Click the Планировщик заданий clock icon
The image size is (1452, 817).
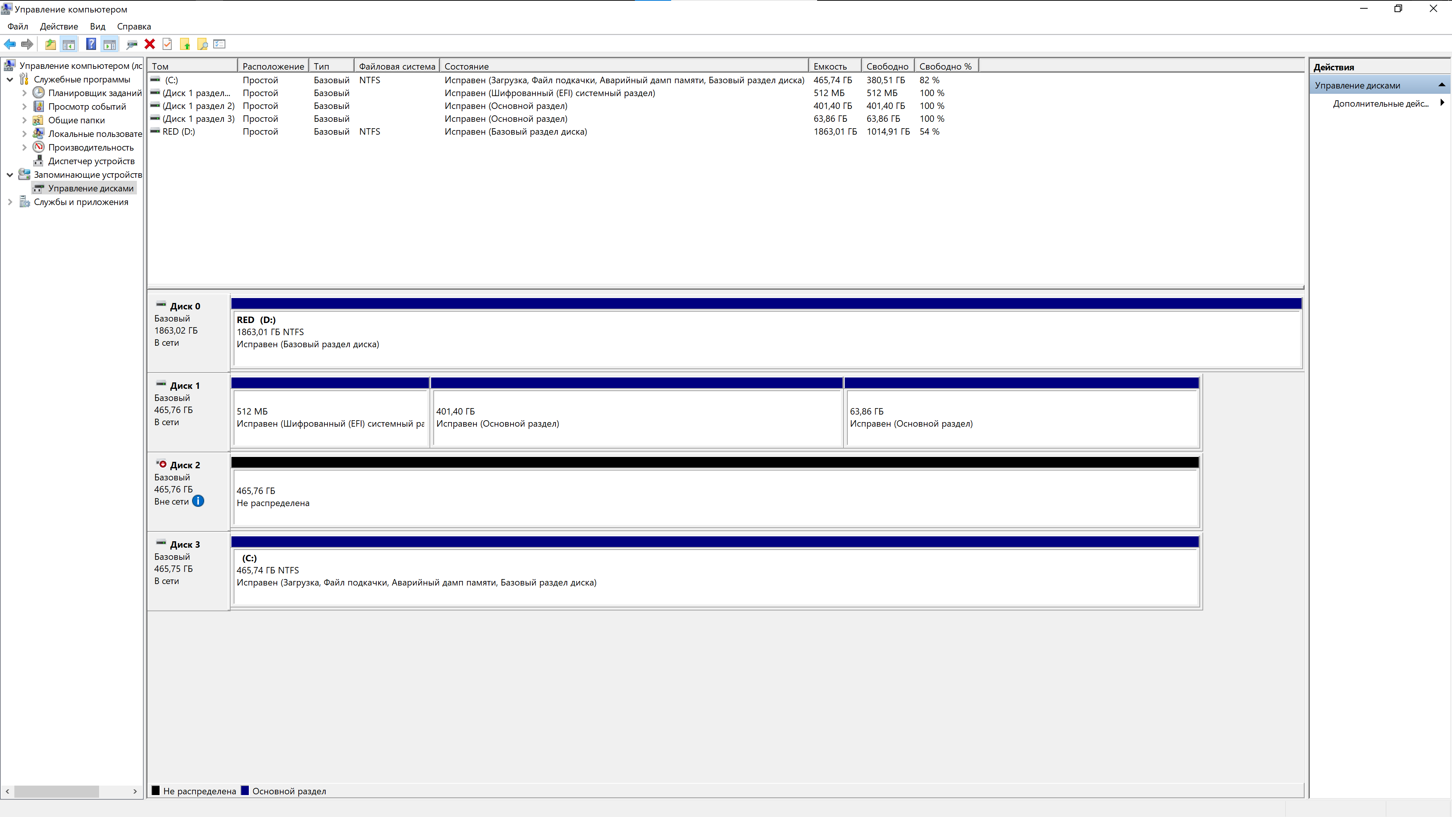38,92
